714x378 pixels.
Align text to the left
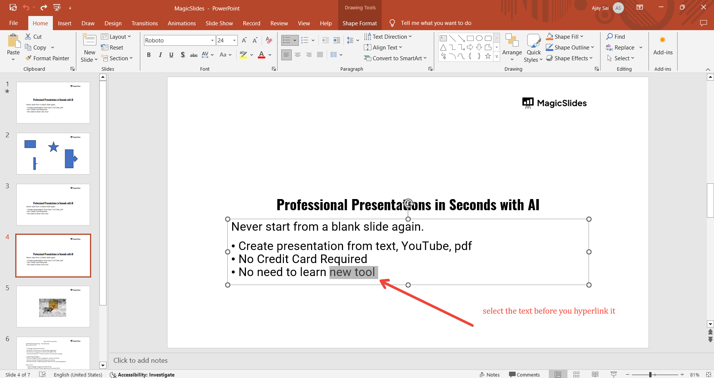pyautogui.click(x=286, y=55)
